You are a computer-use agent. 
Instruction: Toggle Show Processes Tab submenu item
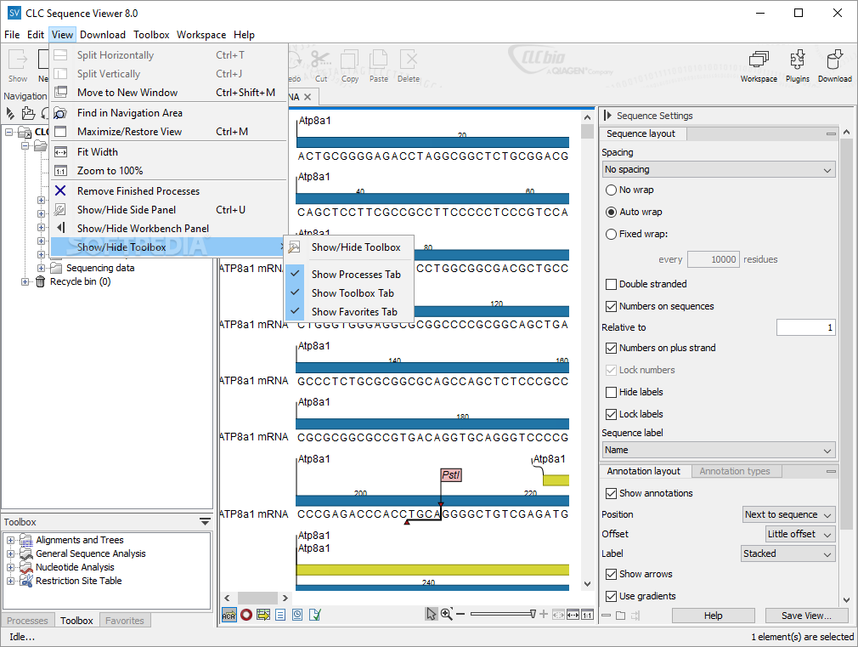coord(348,274)
